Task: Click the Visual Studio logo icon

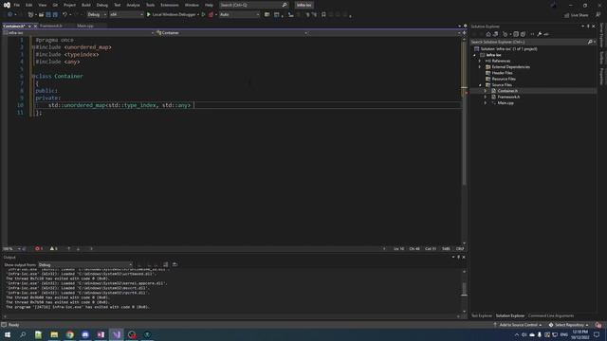Action: coord(7,5)
